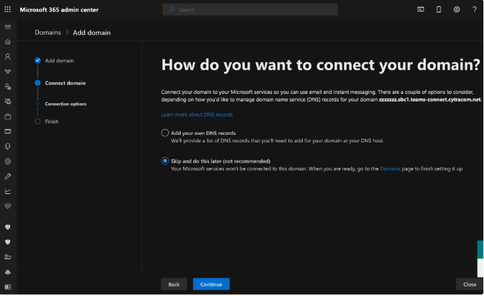Select 'Skip and do this later' option
484x296 pixels.
pyautogui.click(x=165, y=161)
